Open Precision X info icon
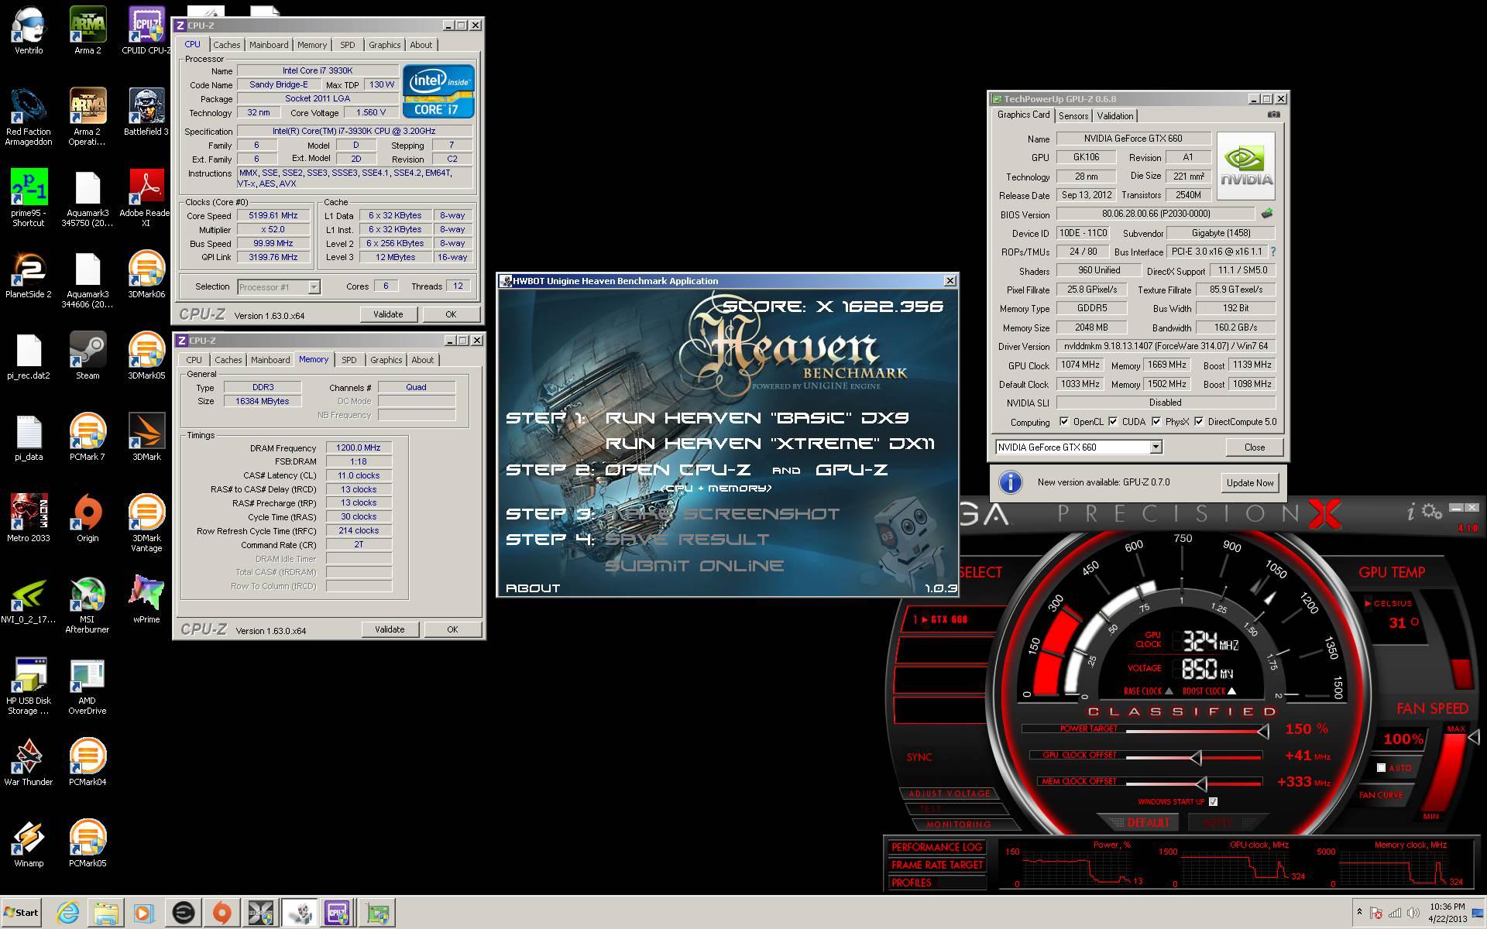The height and width of the screenshot is (929, 1487). coord(1411,511)
